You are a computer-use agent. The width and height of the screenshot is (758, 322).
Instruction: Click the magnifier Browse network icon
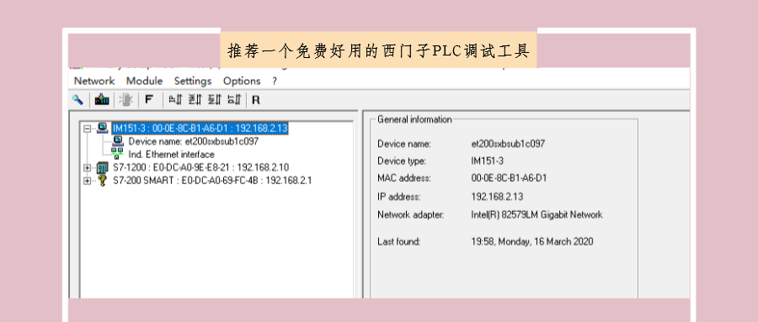tap(77, 100)
